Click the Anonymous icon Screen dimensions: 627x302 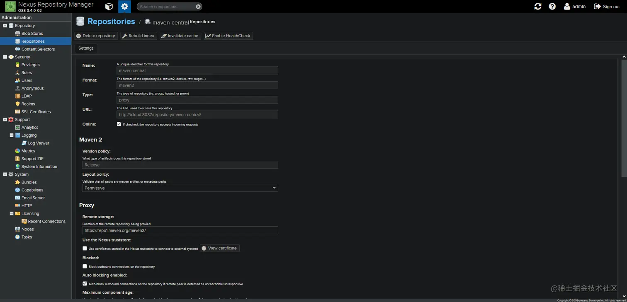[x=17, y=88]
